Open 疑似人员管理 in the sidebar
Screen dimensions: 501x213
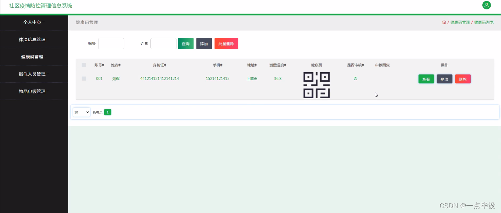pyautogui.click(x=34, y=74)
